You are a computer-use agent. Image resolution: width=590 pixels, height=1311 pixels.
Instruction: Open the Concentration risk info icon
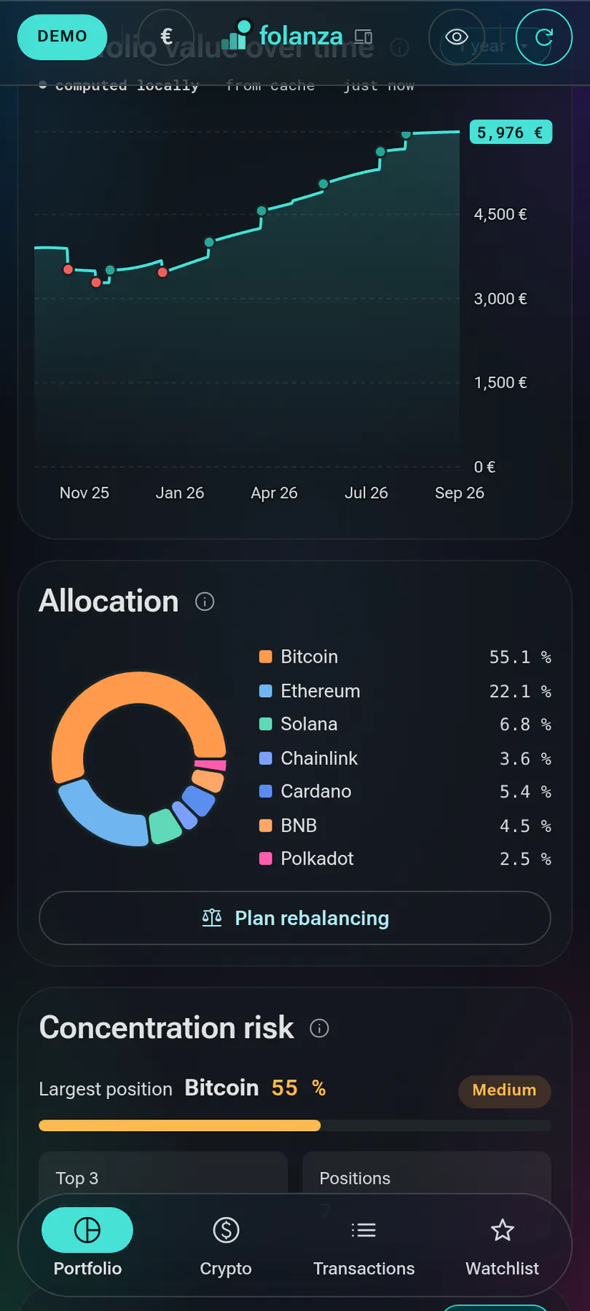[x=319, y=1028]
